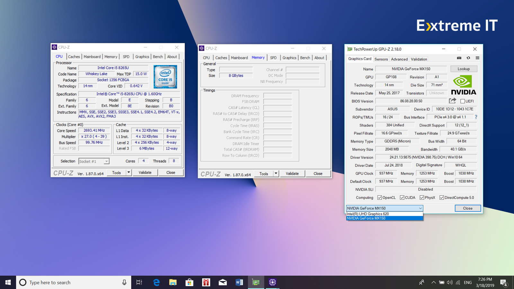Screen dimensions: 514x289
Task: Open the Validation tab in GPU-Z
Action: 419,59
